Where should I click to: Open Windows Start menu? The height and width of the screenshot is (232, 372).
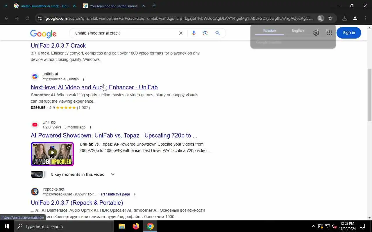[x=7, y=226]
